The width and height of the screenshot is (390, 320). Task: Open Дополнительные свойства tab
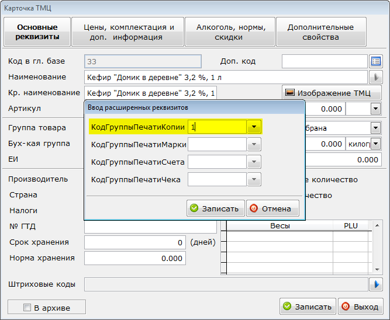pyautogui.click(x=321, y=32)
